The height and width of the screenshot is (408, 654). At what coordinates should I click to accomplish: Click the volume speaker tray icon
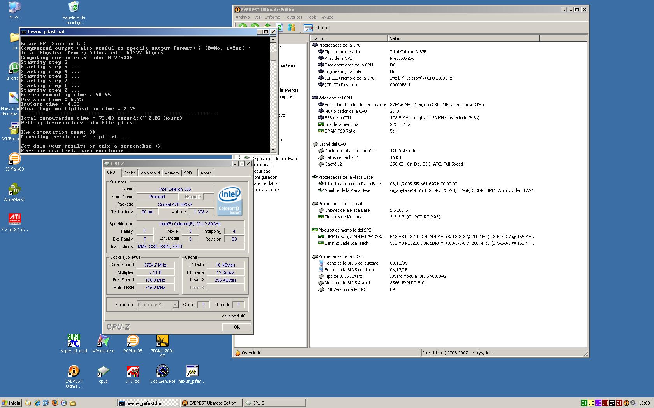pos(633,403)
